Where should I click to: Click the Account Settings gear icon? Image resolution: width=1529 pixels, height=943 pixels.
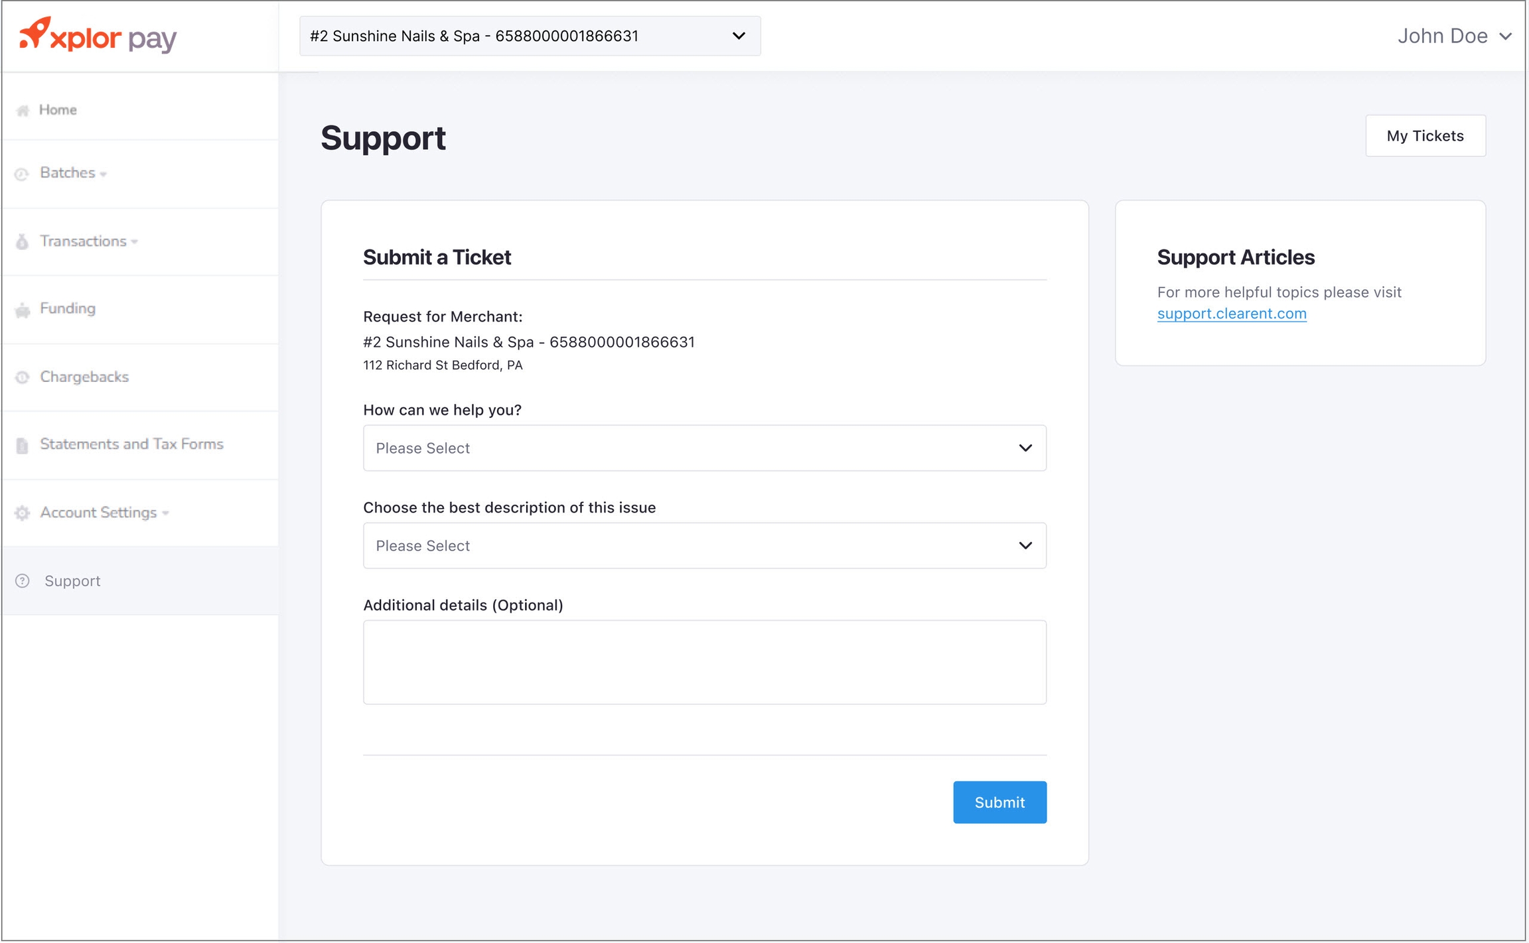tap(22, 513)
